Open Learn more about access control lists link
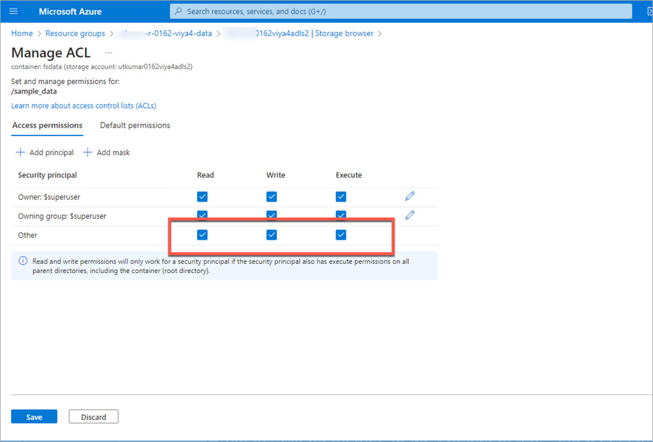This screenshot has height=442, width=653. click(84, 106)
